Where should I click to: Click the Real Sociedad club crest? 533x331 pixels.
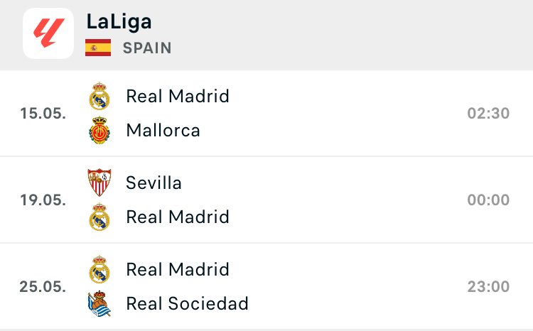99,303
